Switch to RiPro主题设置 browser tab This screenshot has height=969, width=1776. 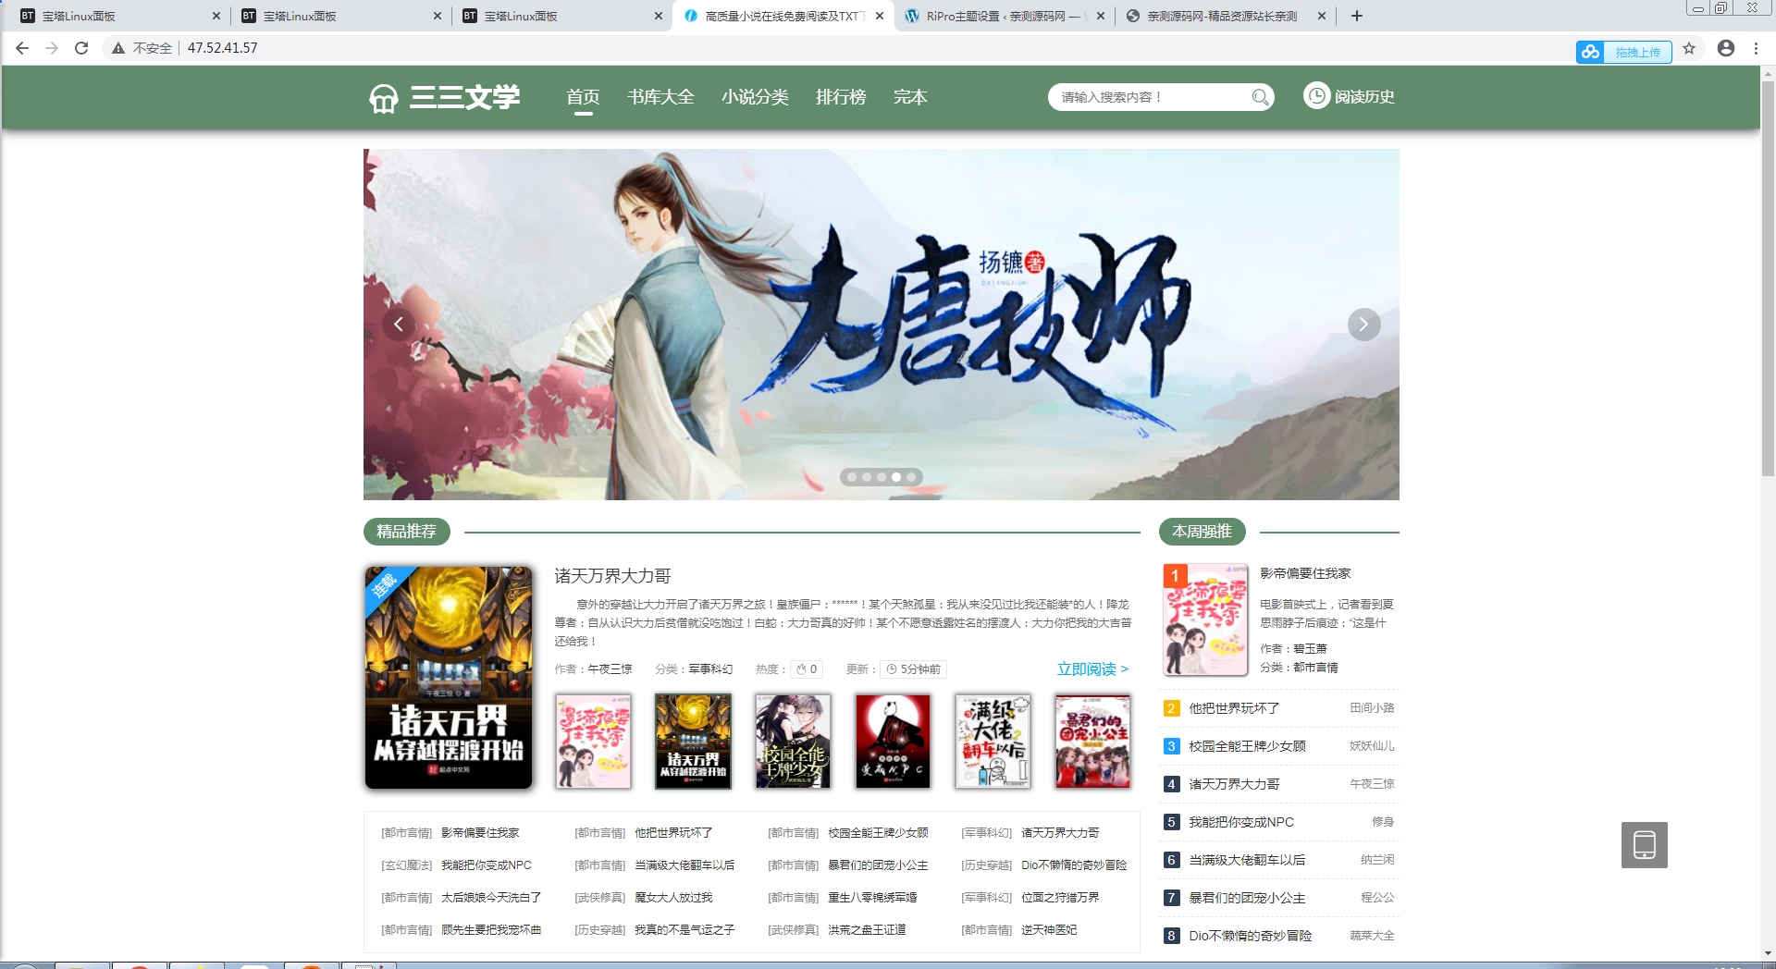pyautogui.click(x=1005, y=16)
